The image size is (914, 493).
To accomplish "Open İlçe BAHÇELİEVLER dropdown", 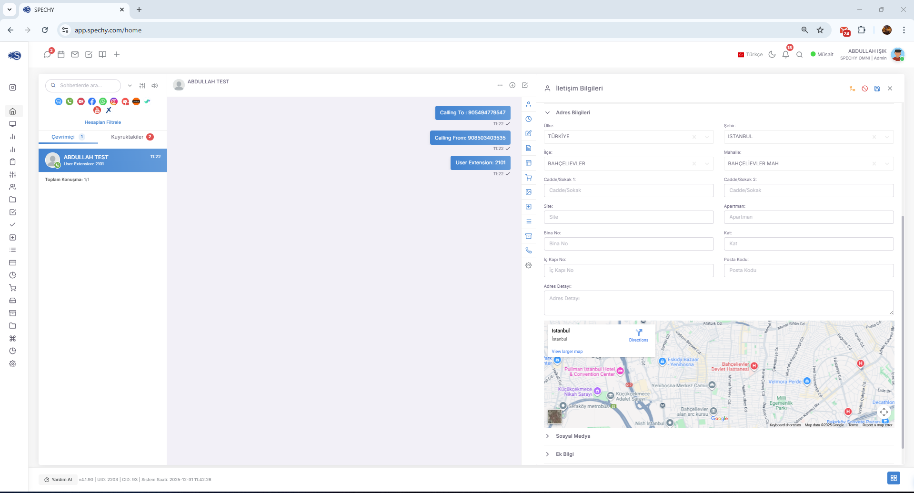I will pos(629,163).
